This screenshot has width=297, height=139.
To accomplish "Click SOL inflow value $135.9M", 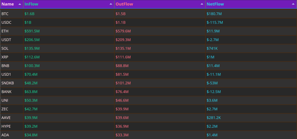I will click(32, 49).
